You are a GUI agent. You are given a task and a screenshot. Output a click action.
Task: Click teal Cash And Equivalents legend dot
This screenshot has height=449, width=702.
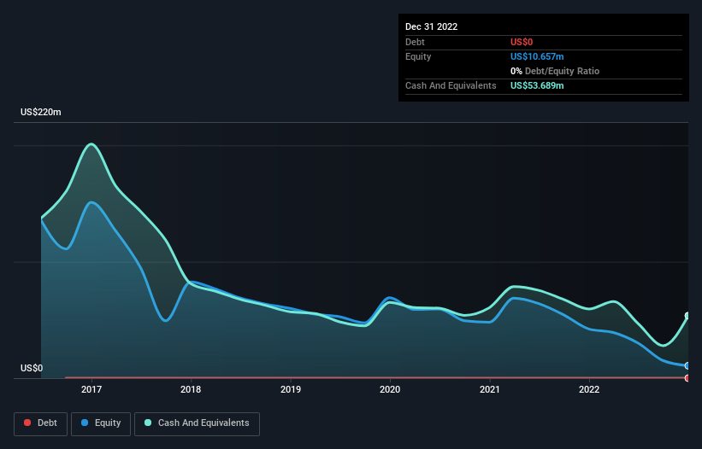click(148, 423)
